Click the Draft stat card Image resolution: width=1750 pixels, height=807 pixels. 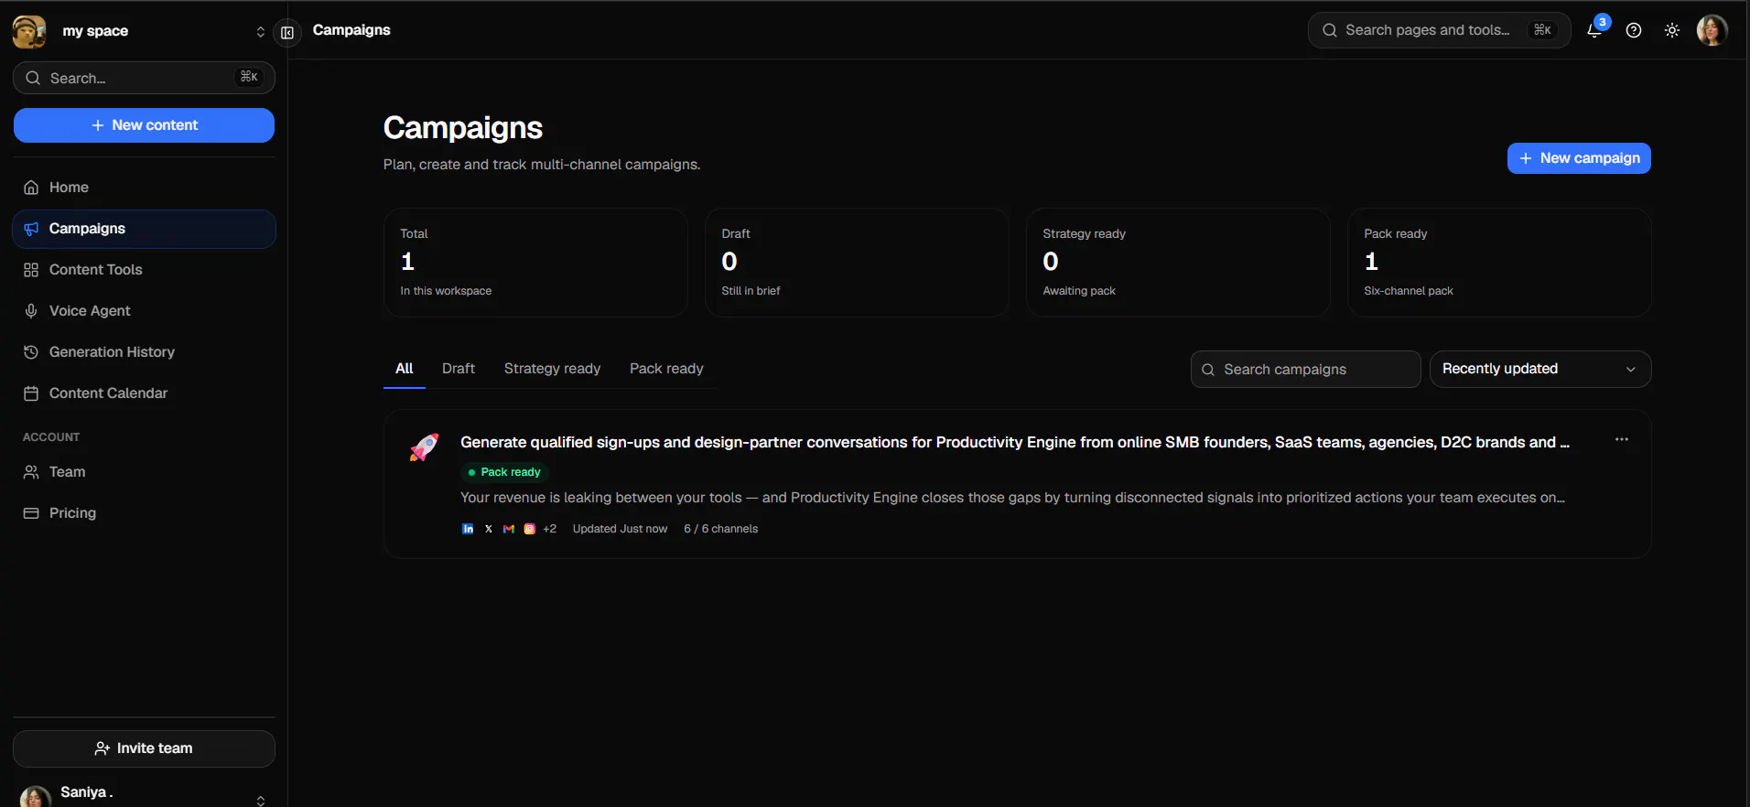[857, 263]
